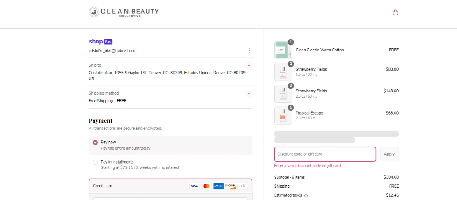Select the Pay now radio button
The image size is (457, 200).
pos(95,142)
